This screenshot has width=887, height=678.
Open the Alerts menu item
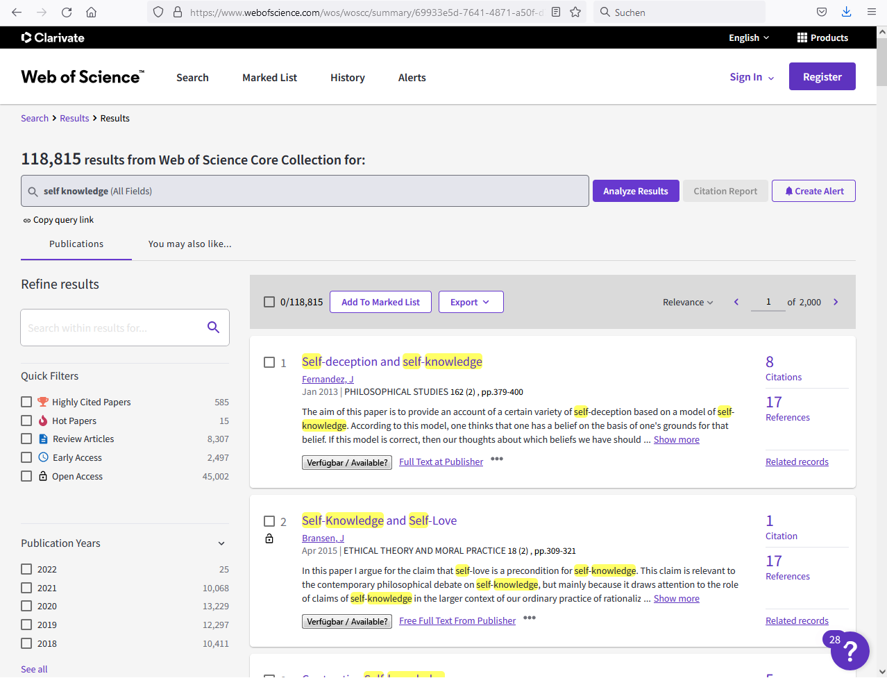[412, 78]
